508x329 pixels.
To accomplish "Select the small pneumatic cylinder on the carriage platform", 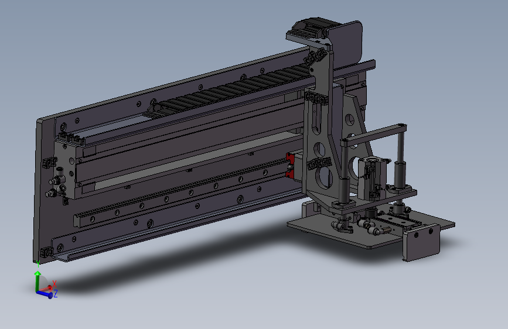I will (x=372, y=179).
